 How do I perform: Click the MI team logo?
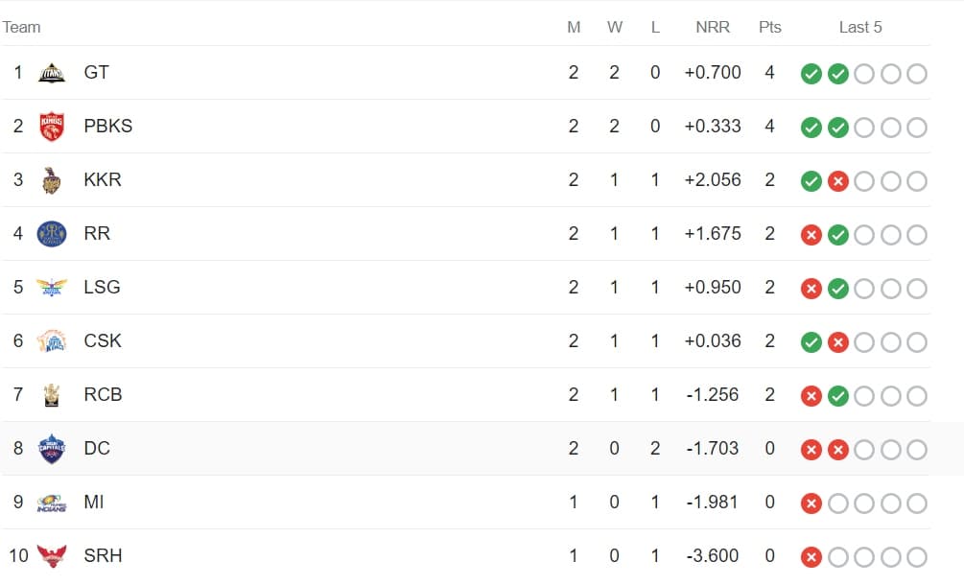click(x=51, y=503)
